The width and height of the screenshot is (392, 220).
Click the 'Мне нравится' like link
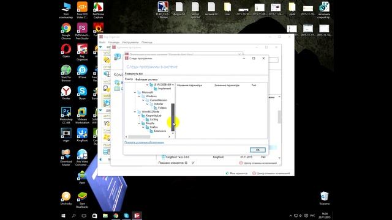pyautogui.click(x=236, y=173)
